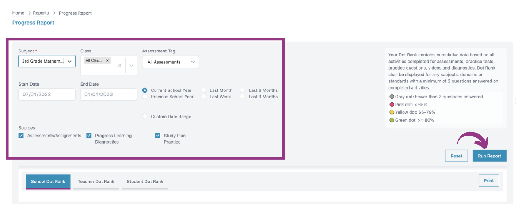
Task: Select the Last Week radio option
Action: pyautogui.click(x=203, y=97)
